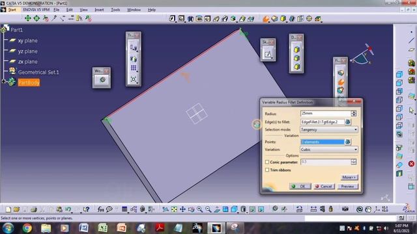Click the icon beside Edge(s) to fillet field

[x=347, y=122]
